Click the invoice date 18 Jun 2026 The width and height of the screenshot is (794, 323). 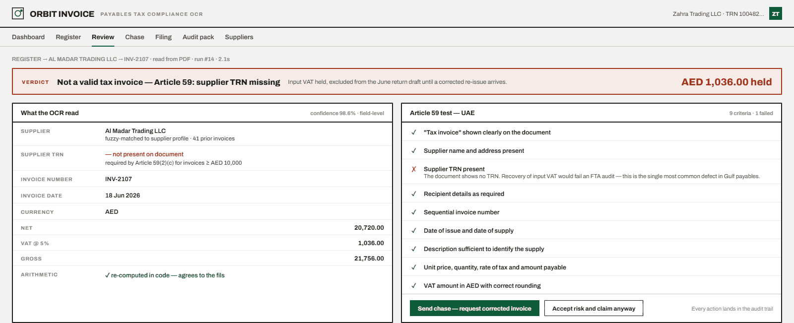[123, 195]
